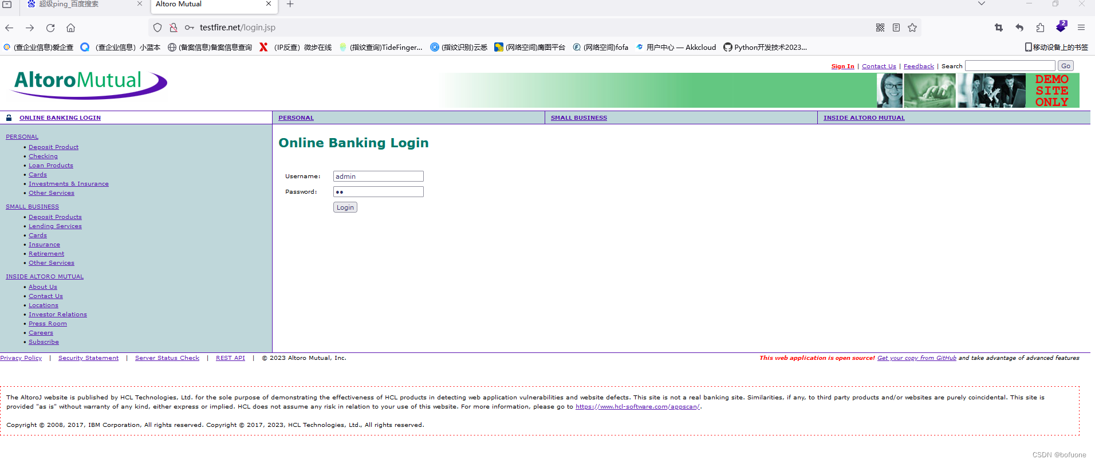The height and width of the screenshot is (463, 1095).
Task: Open the 云悉 fingerprint bookmark
Action: (x=459, y=48)
